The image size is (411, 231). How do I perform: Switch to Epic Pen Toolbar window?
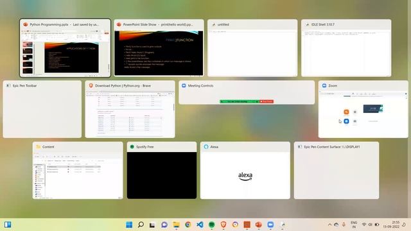click(x=42, y=109)
